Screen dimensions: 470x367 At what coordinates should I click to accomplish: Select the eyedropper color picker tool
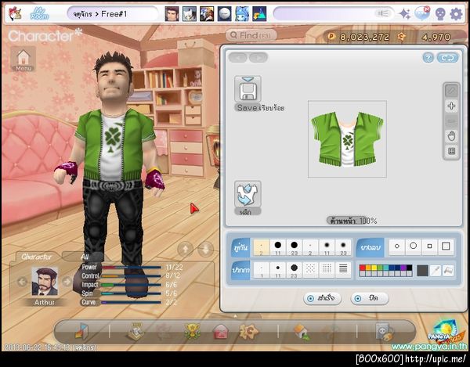point(436,271)
